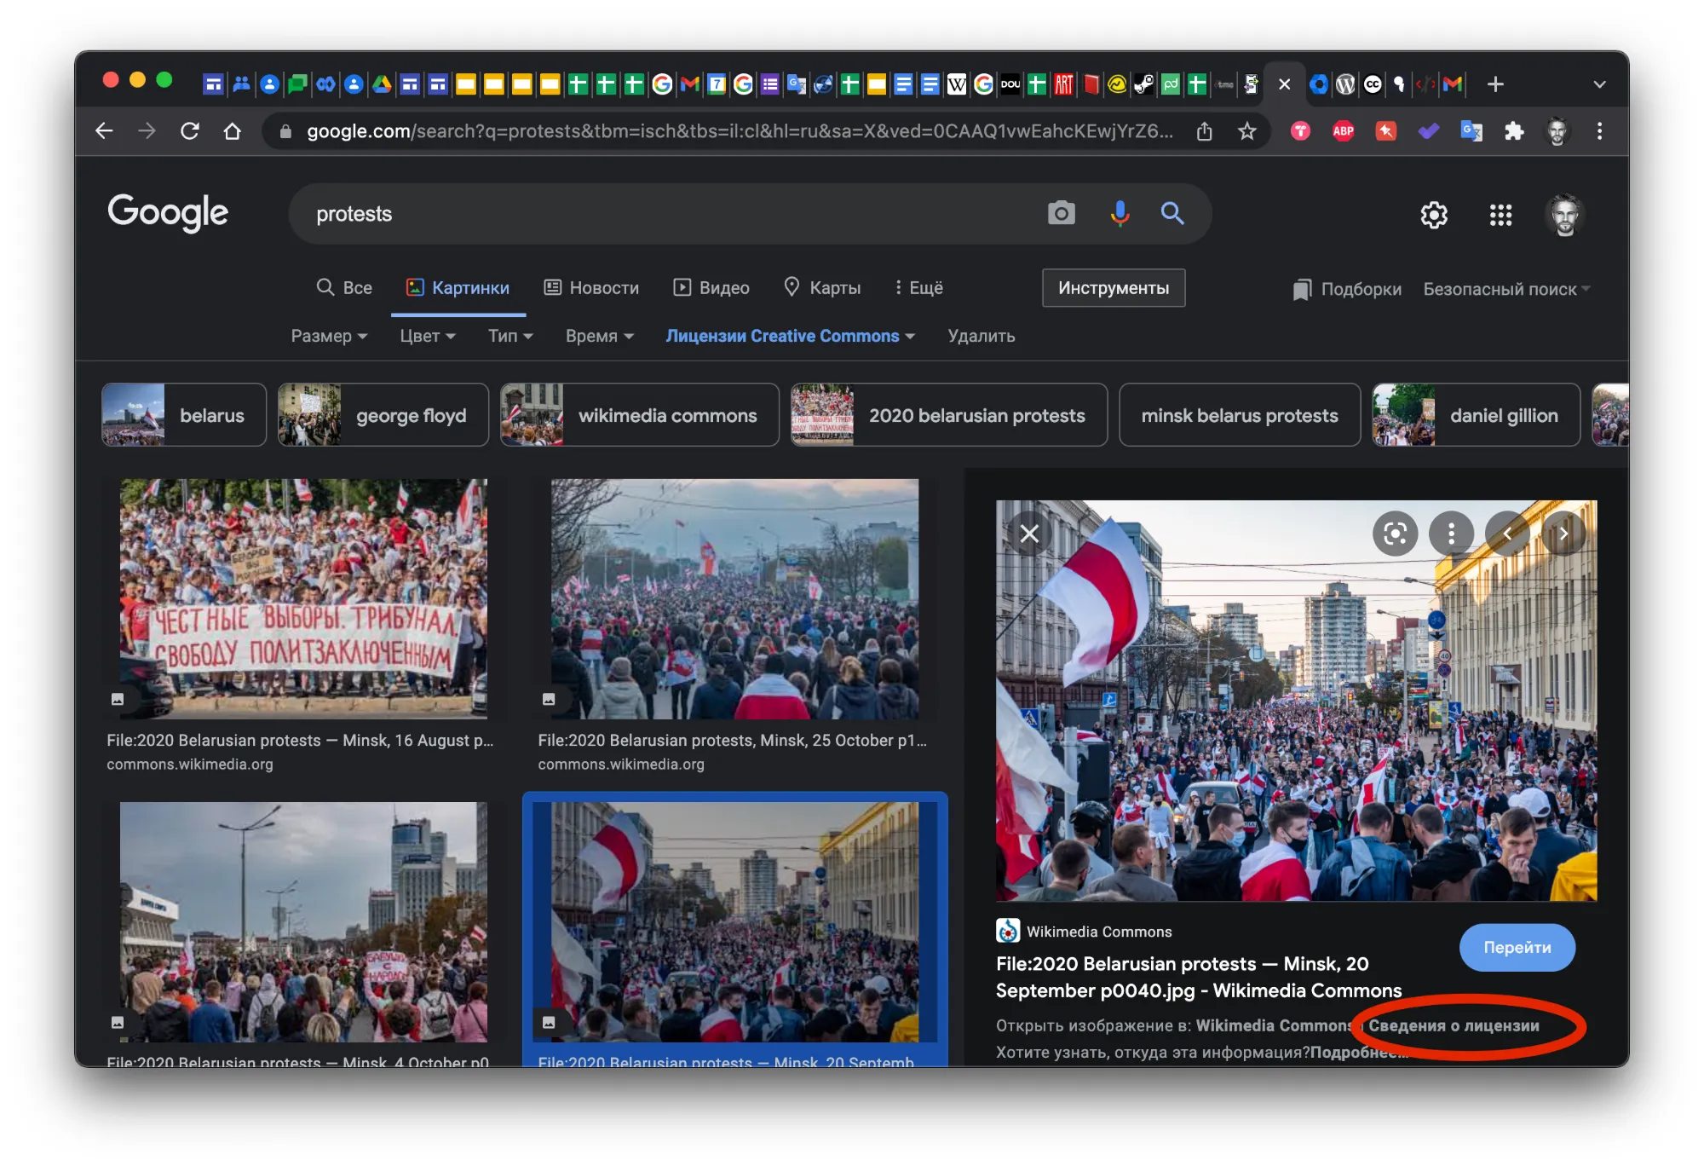Open the AdBlock Plus extension
Viewport: 1704px width, 1166px height.
1344,131
